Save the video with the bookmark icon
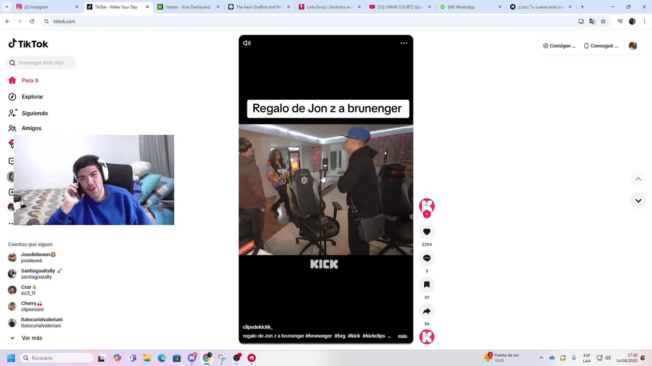The height and width of the screenshot is (366, 652). [427, 285]
